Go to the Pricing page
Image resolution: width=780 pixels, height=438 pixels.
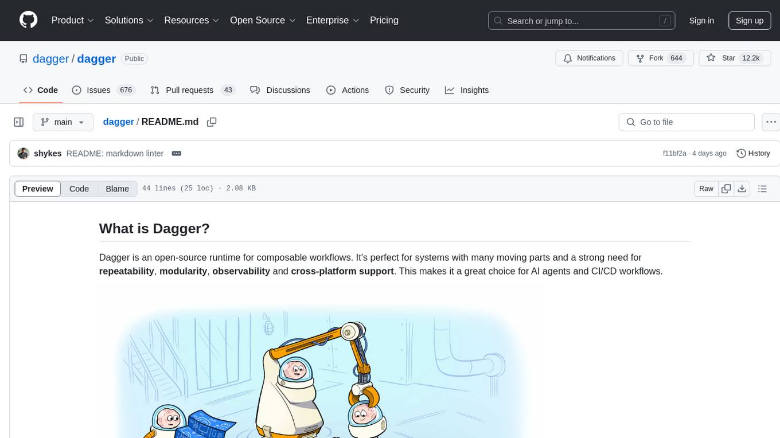click(384, 20)
